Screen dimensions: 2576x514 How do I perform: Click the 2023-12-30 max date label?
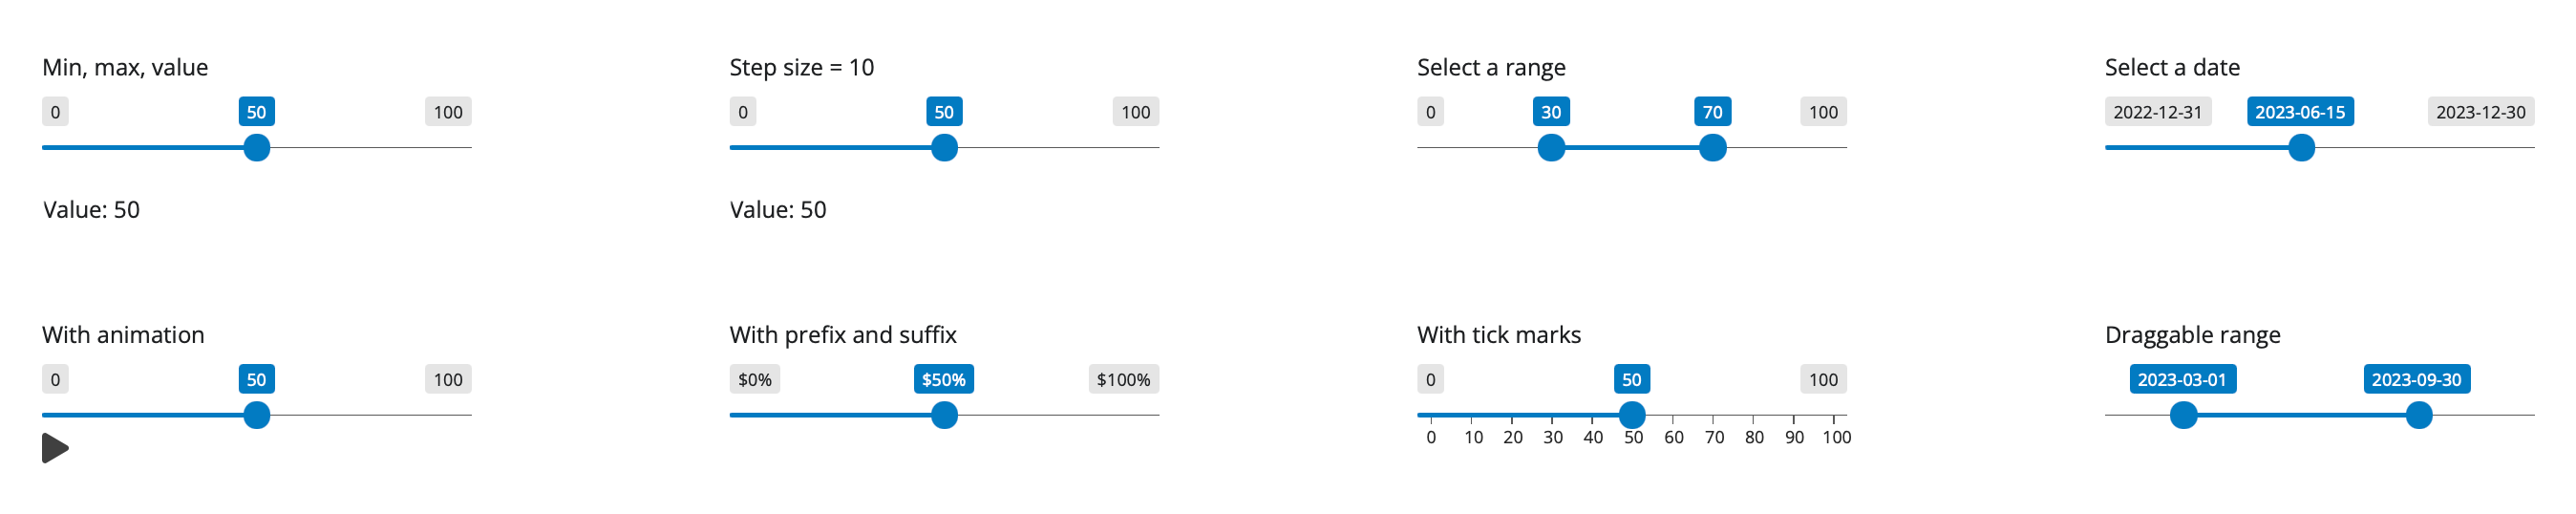coord(2480,112)
